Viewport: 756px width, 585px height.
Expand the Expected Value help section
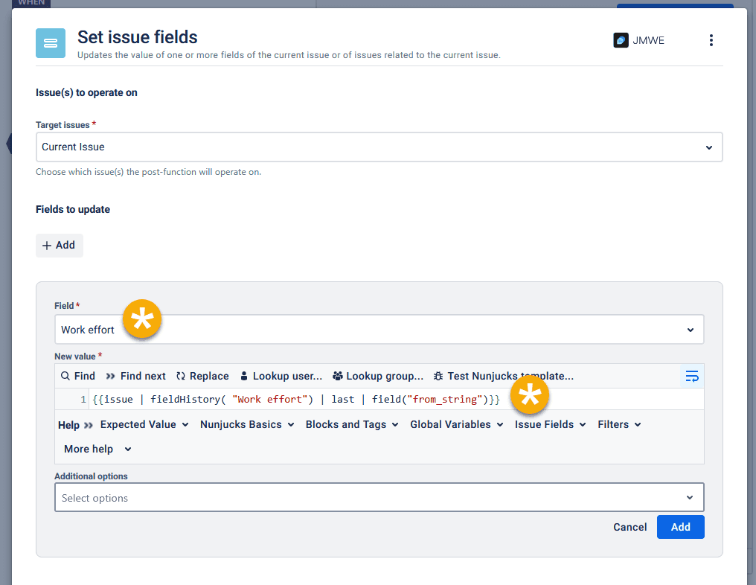(144, 425)
